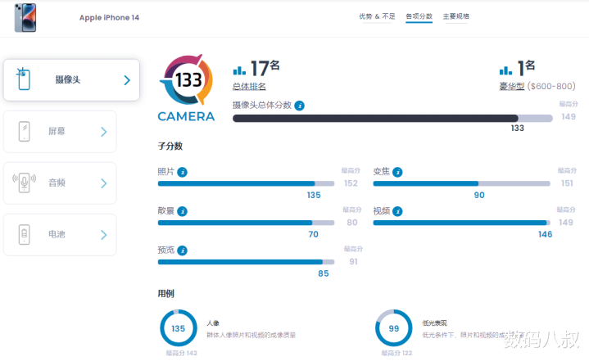The width and height of the screenshot is (589, 361).
Task: Click the 用例 heading
Action: pyautogui.click(x=166, y=294)
